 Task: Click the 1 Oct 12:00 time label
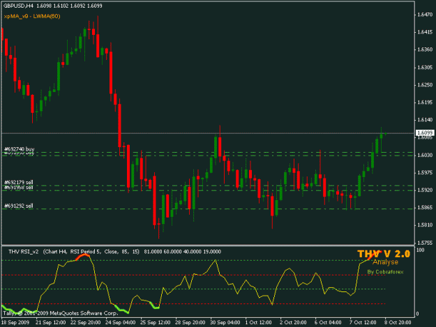point(258,322)
